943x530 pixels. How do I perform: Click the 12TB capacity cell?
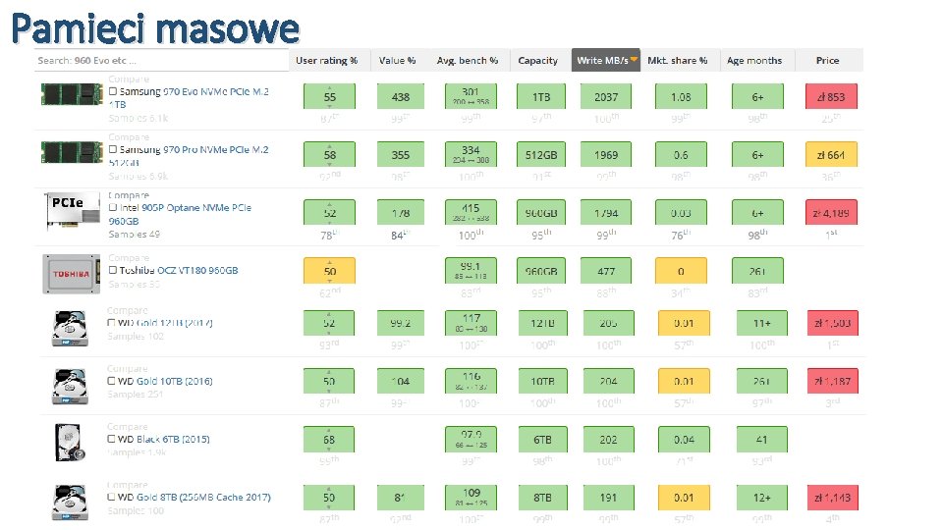tap(542, 323)
